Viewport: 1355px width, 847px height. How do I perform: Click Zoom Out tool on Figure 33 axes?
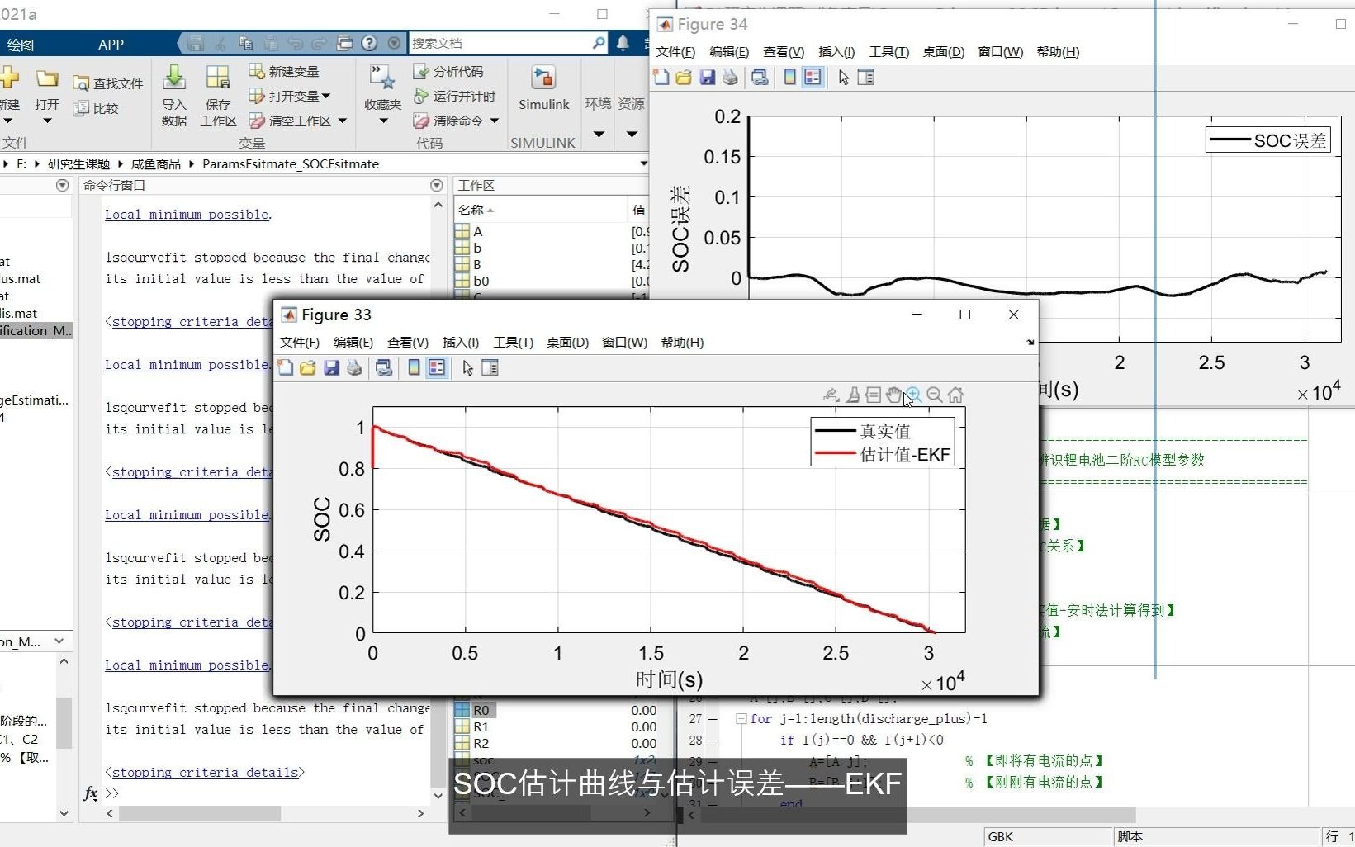[935, 395]
